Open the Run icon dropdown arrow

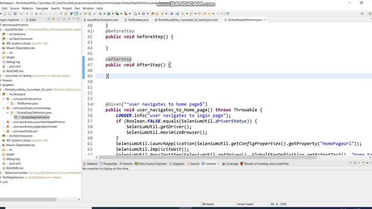pos(113,14)
